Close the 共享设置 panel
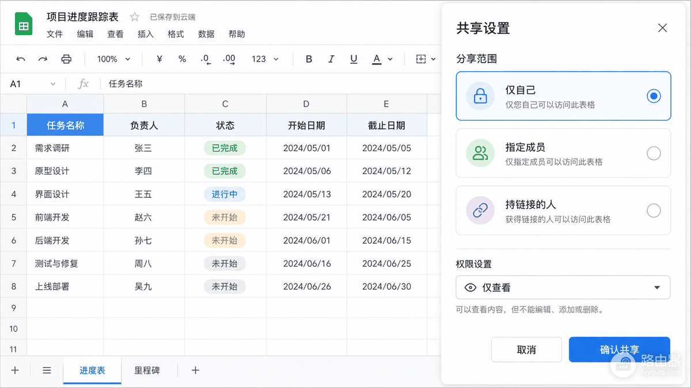This screenshot has height=388, width=691. point(662,28)
